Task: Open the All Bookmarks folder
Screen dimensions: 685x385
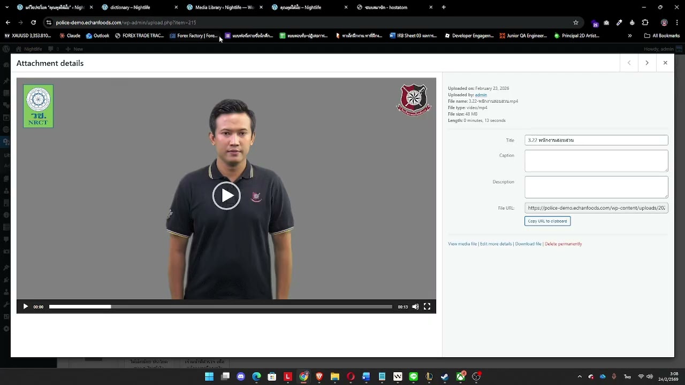Action: click(662, 36)
